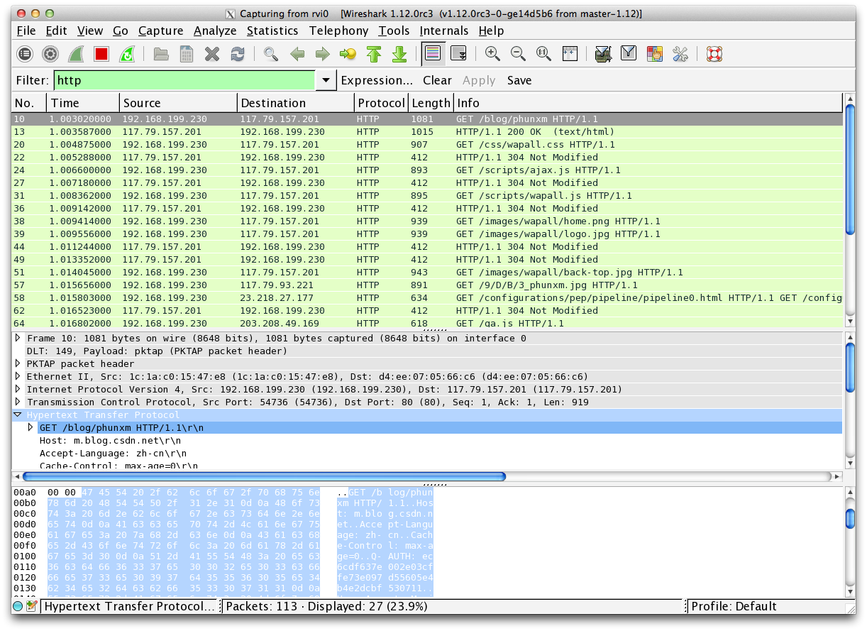
Task: Edit display filter icon
Action: click(x=629, y=54)
